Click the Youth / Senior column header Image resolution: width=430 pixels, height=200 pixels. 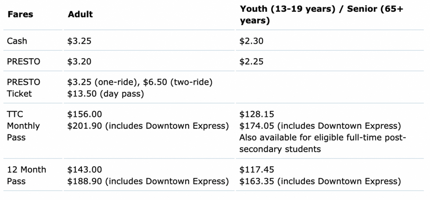point(322,14)
